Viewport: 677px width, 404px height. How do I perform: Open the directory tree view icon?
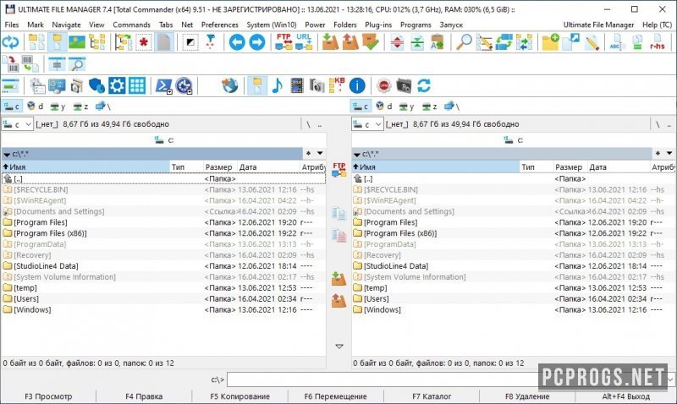point(97,42)
